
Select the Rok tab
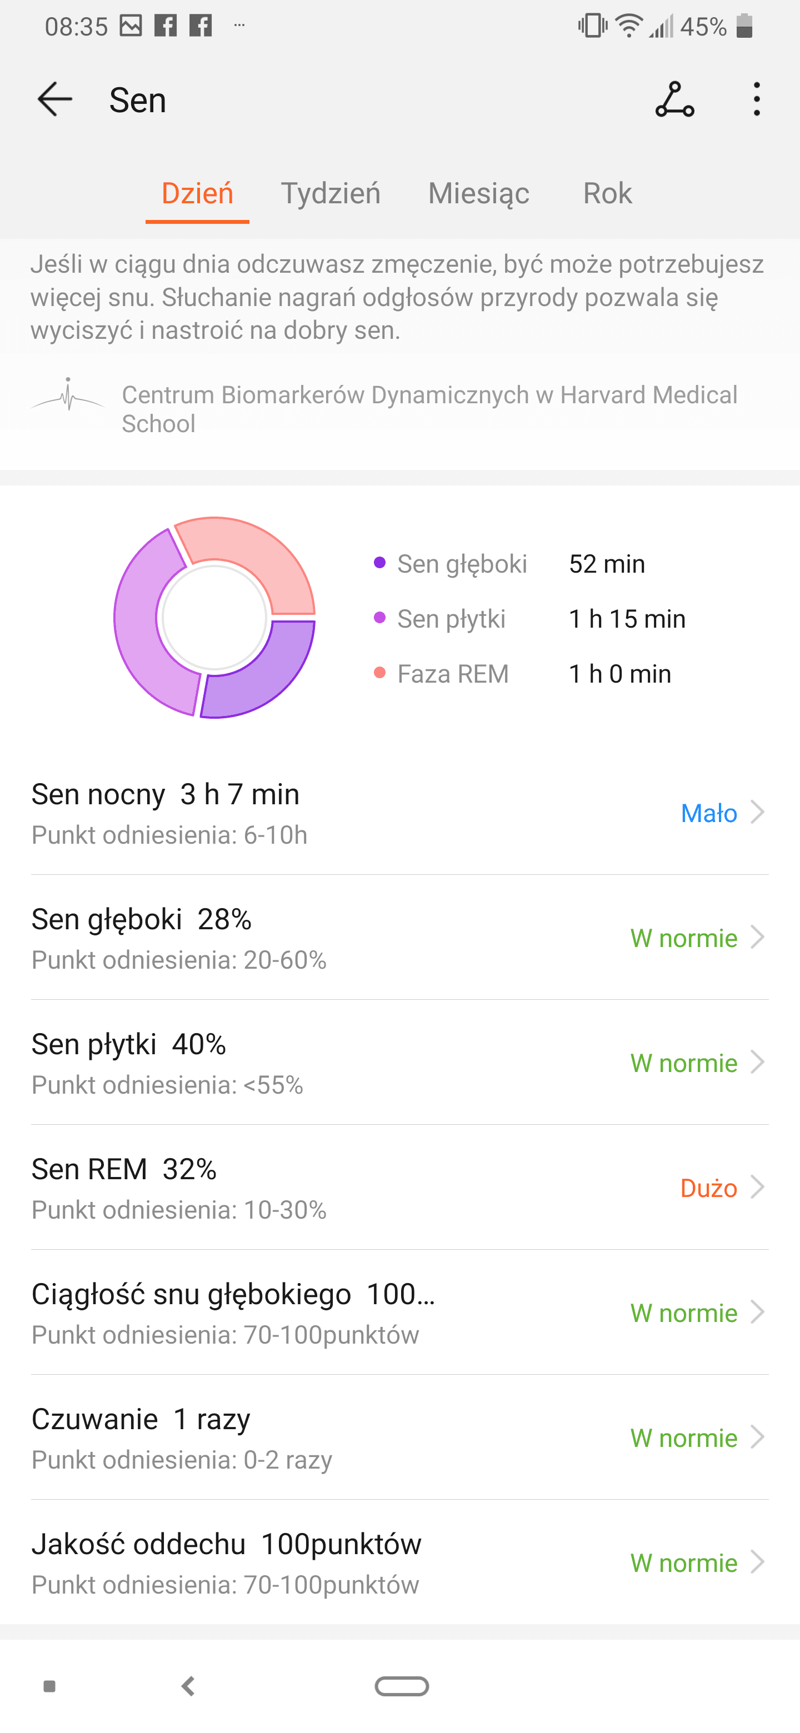[x=608, y=193]
